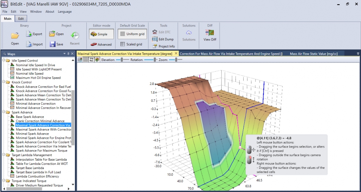Open the Edit menu in menu bar
The height and width of the screenshot is (192, 361).
pyautogui.click(x=14, y=12)
